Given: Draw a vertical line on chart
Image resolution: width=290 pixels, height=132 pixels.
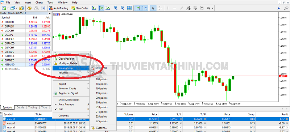Looking at the screenshot, I should click(x=168, y=8).
